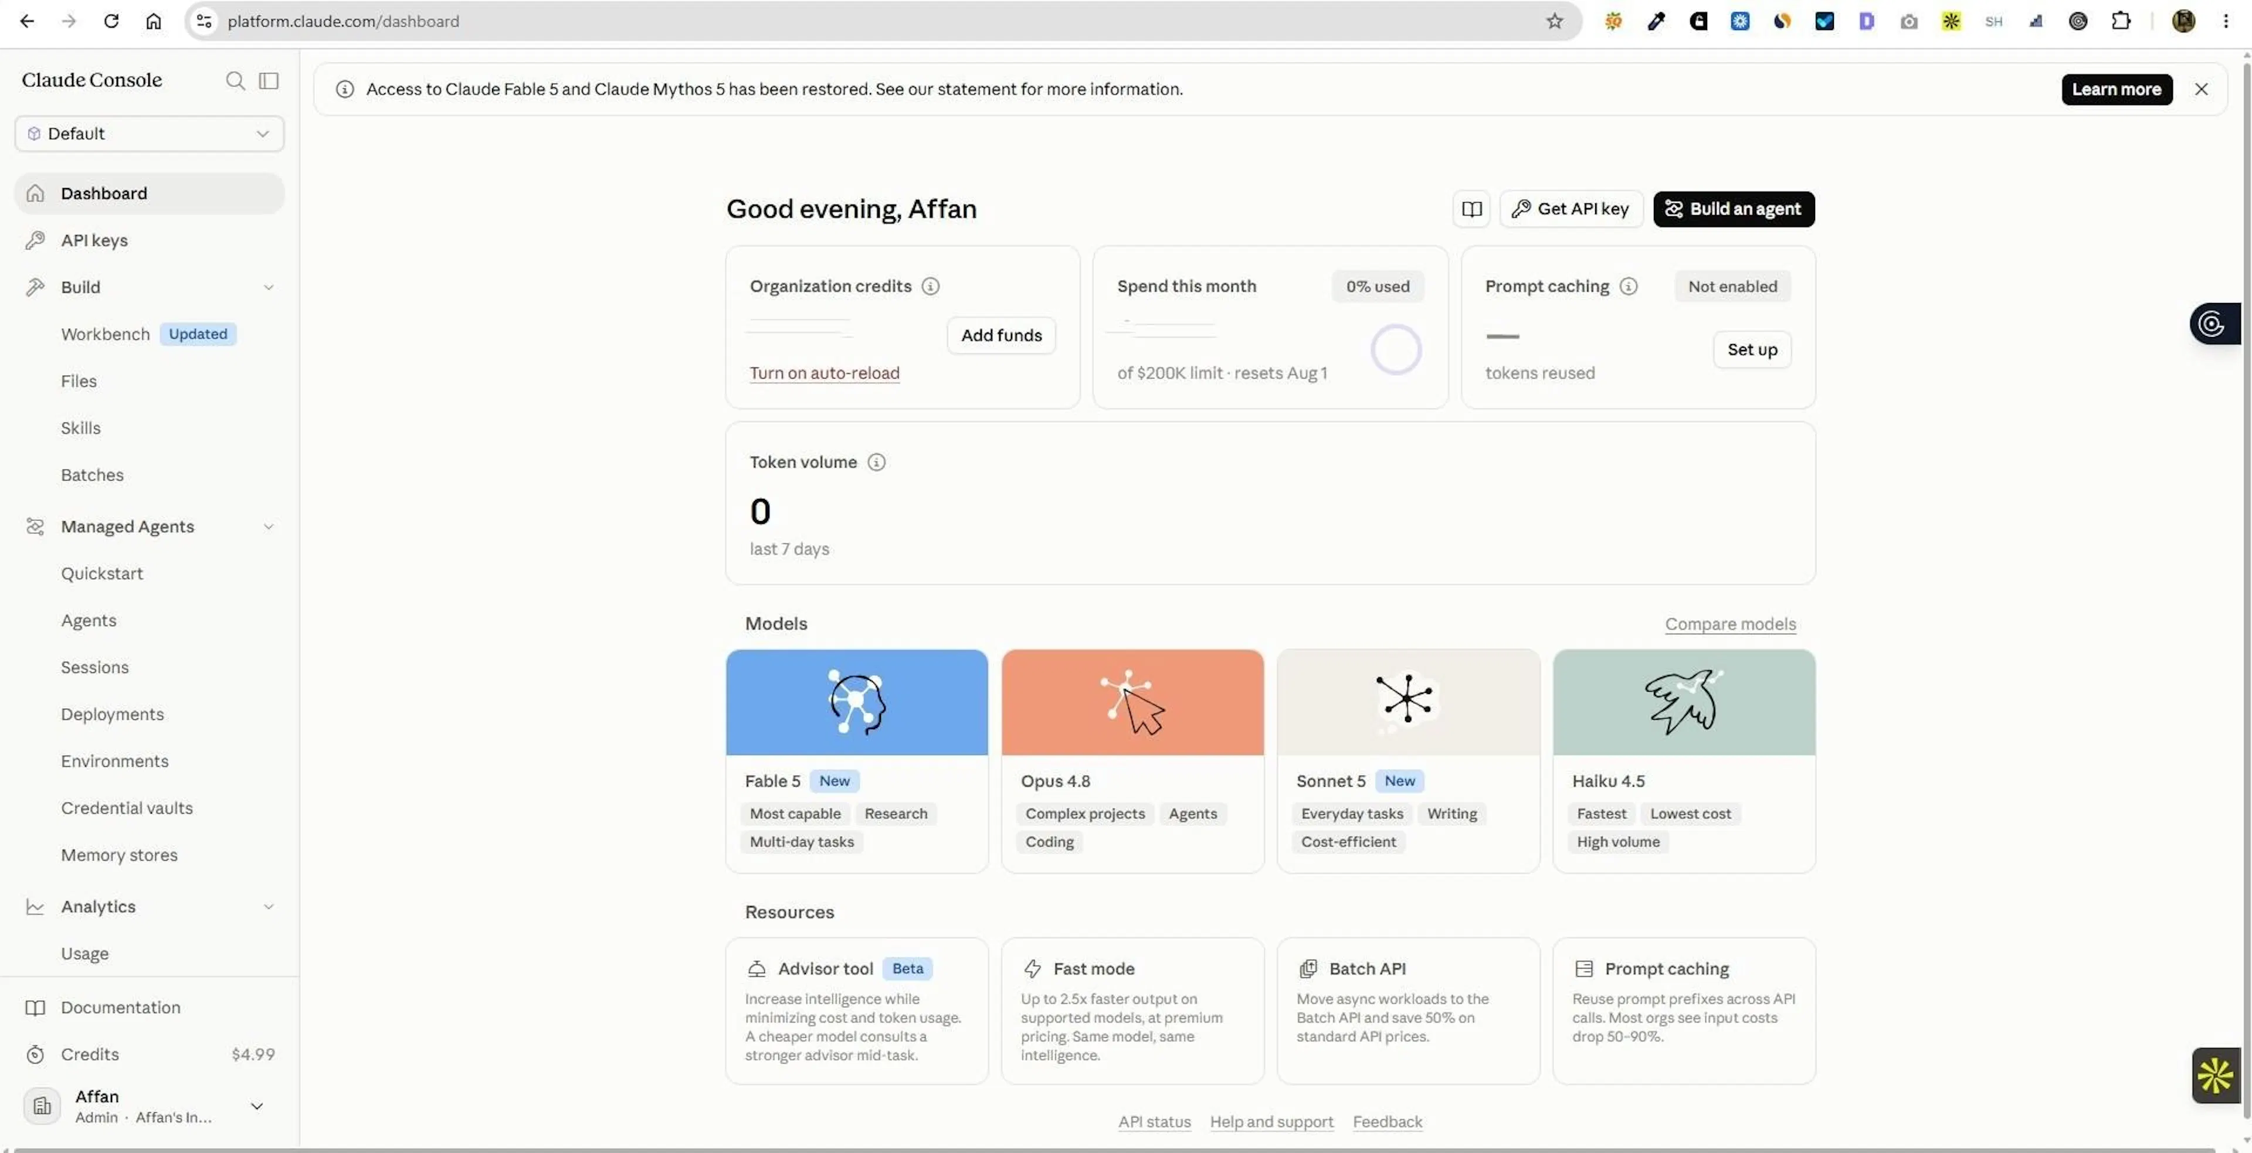Collapse the Build section
The height and width of the screenshot is (1153, 2252).
[269, 287]
